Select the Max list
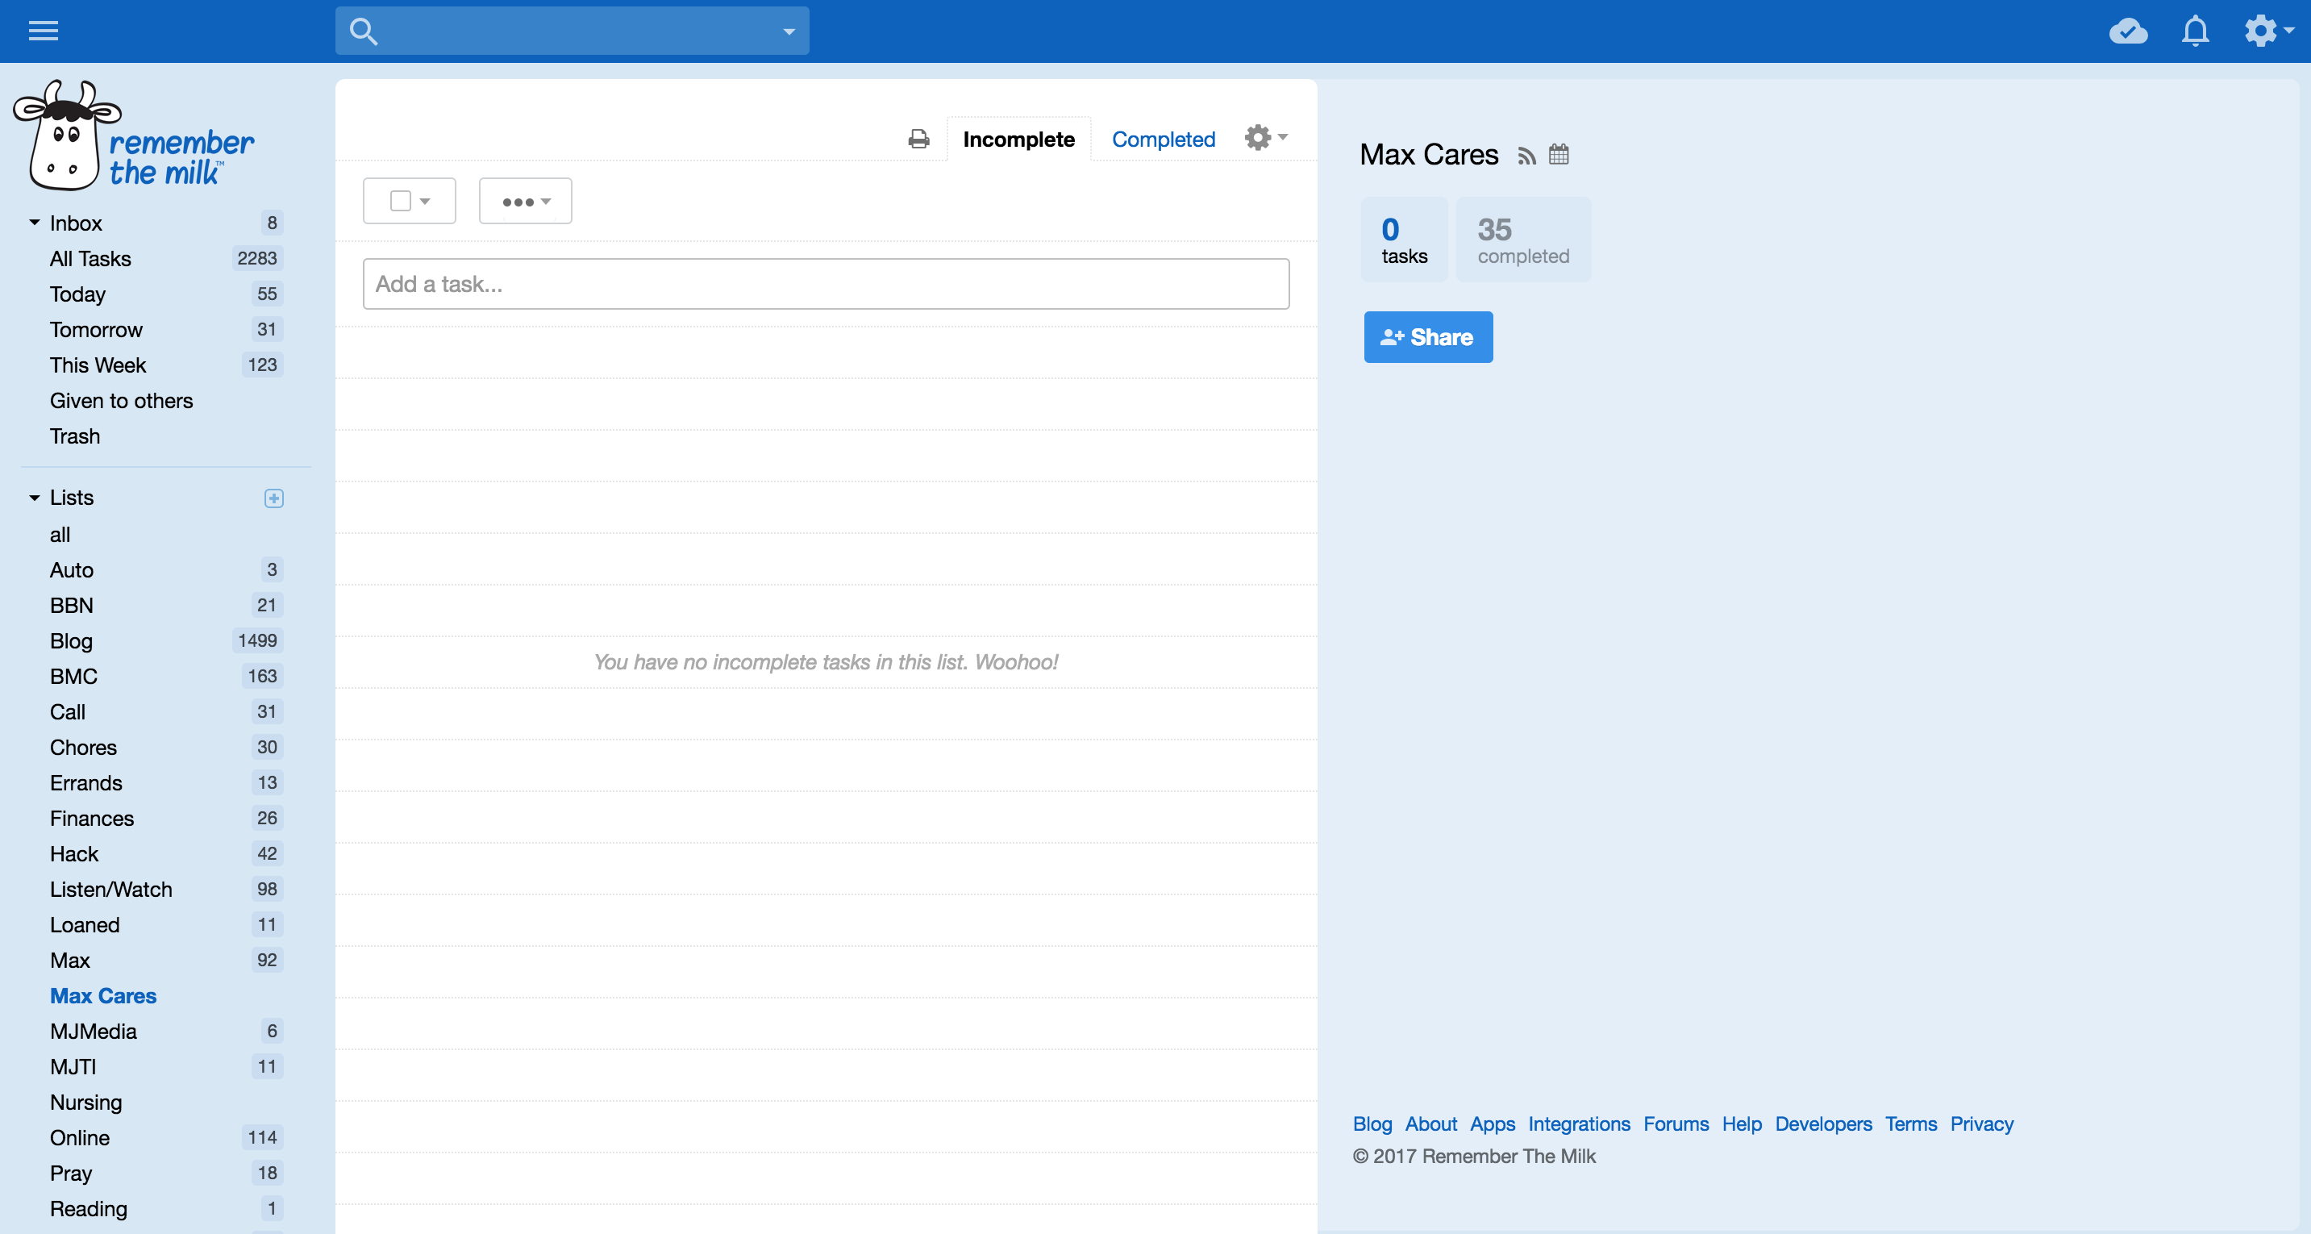2311x1234 pixels. point(70,961)
